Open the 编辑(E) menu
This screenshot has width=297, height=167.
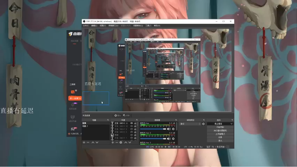[x=94, y=26]
